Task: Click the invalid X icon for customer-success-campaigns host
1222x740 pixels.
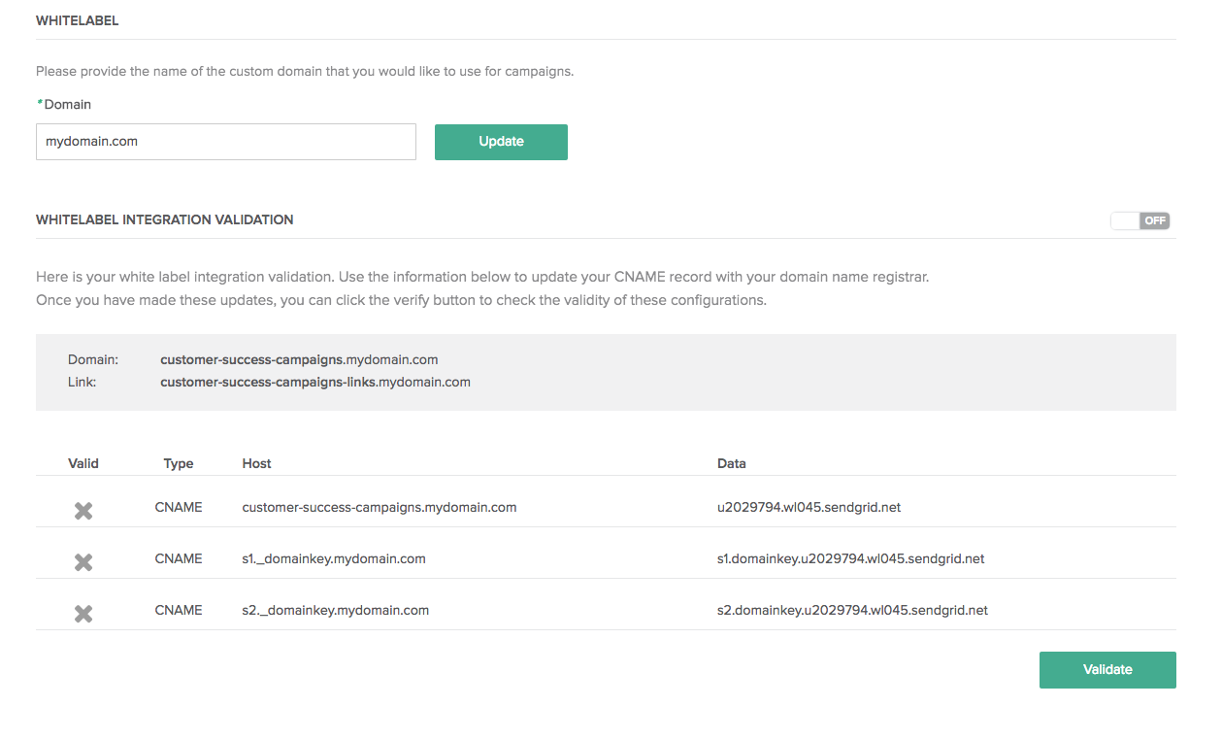Action: pyautogui.click(x=83, y=510)
